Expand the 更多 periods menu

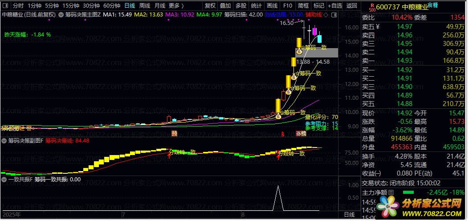tap(176, 5)
